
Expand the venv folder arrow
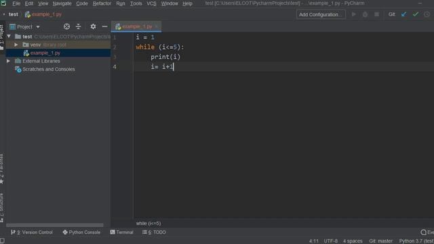(x=16, y=45)
